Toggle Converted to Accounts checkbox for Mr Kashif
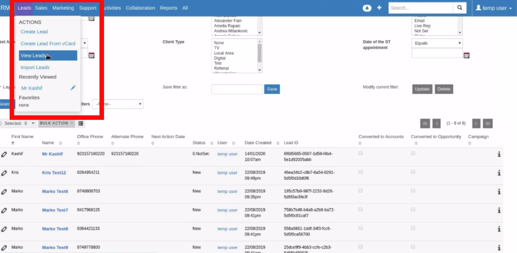The image size is (517, 253). (x=360, y=153)
